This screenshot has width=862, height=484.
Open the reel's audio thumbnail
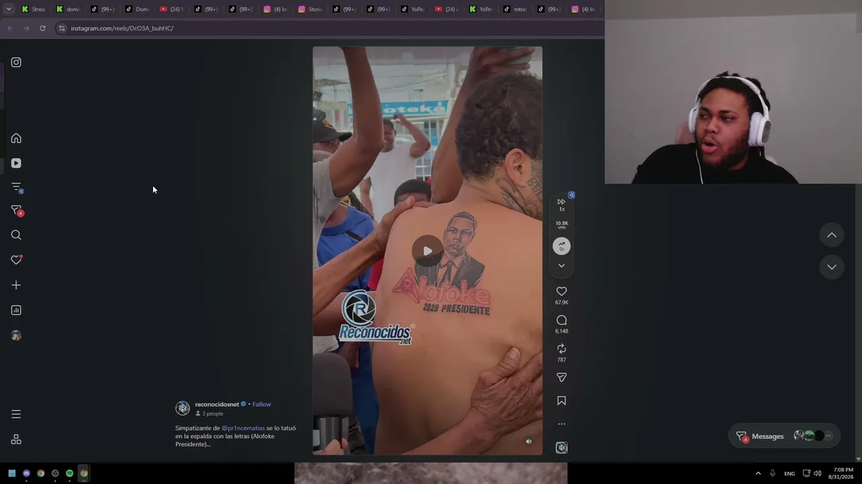[x=562, y=448]
